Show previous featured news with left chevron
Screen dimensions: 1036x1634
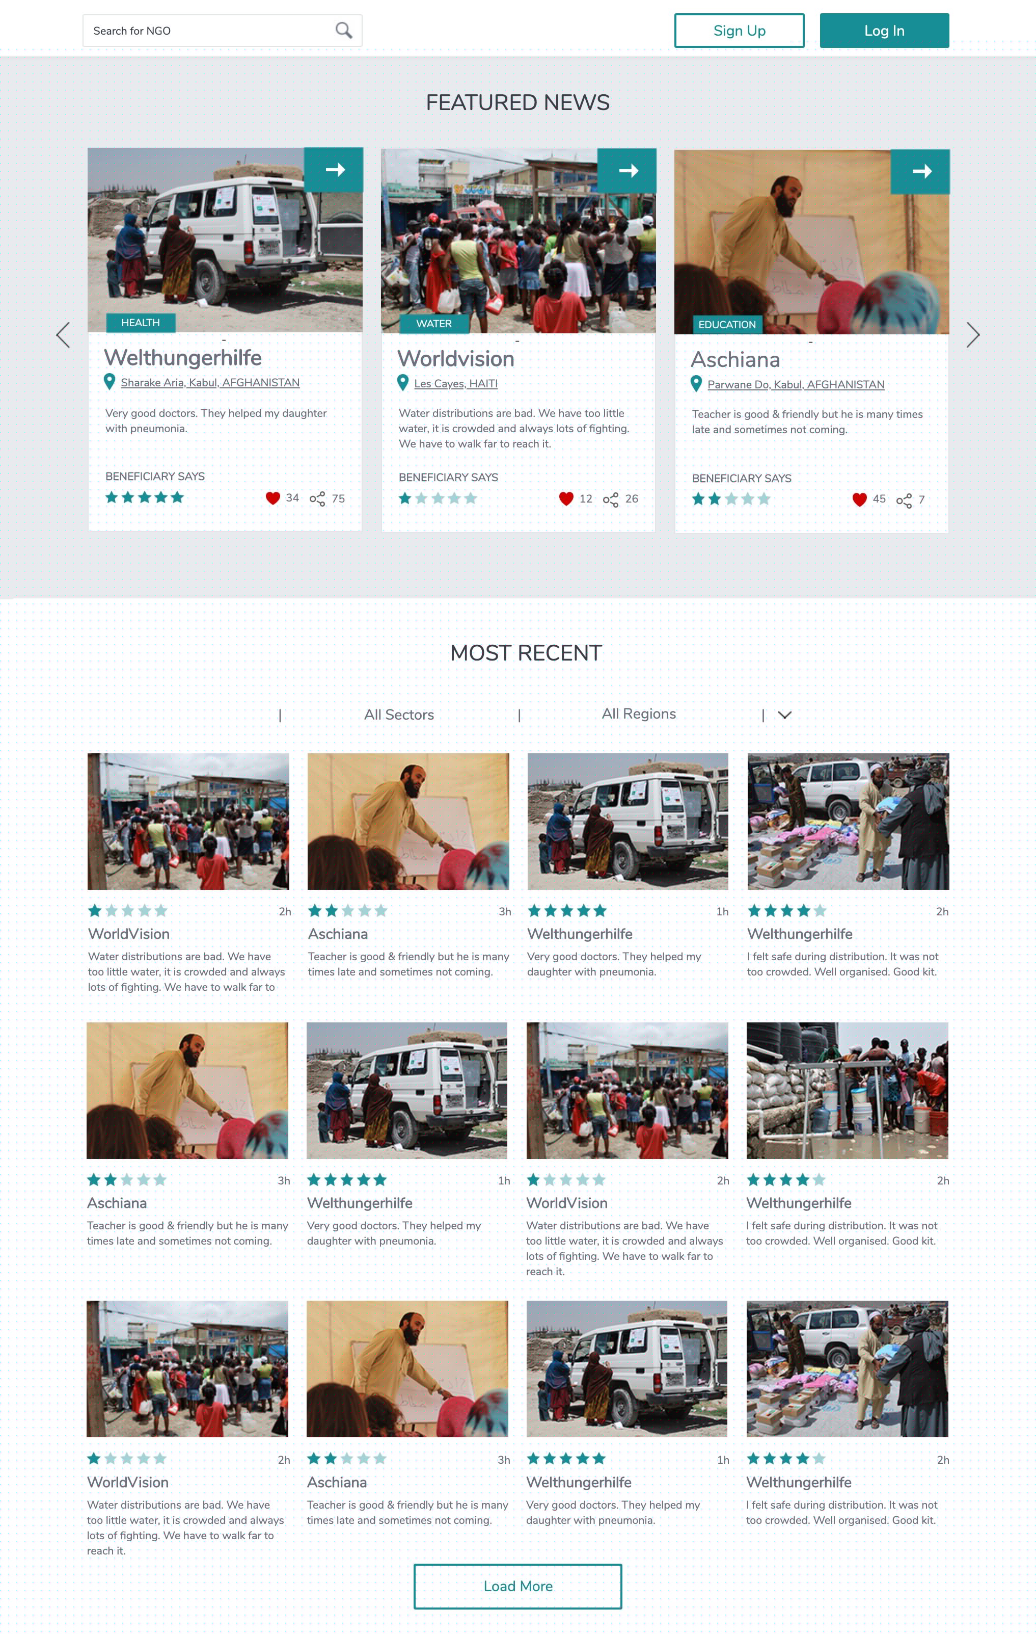tap(63, 335)
